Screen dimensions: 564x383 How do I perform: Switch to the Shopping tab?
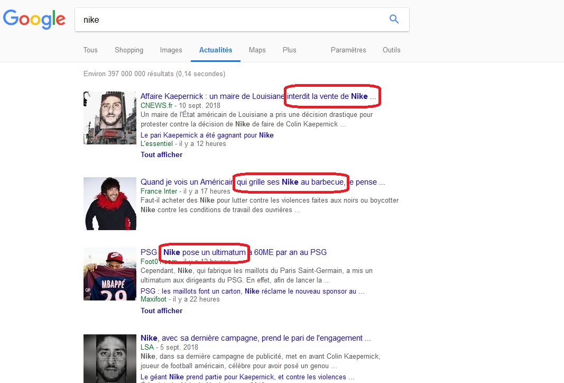[129, 50]
